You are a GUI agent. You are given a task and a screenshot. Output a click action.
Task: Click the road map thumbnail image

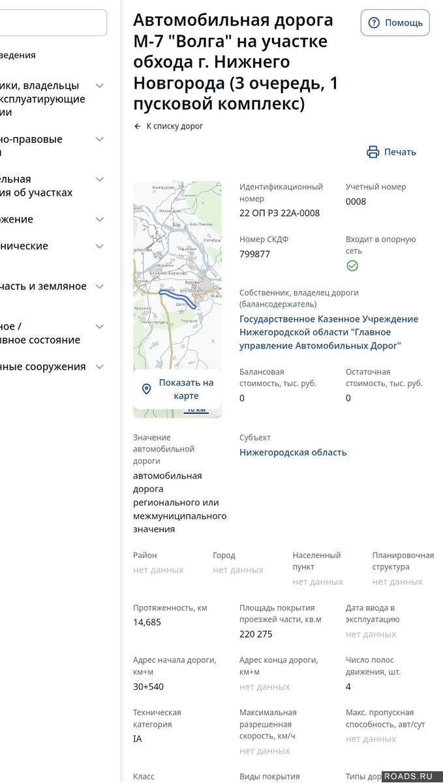(x=177, y=274)
